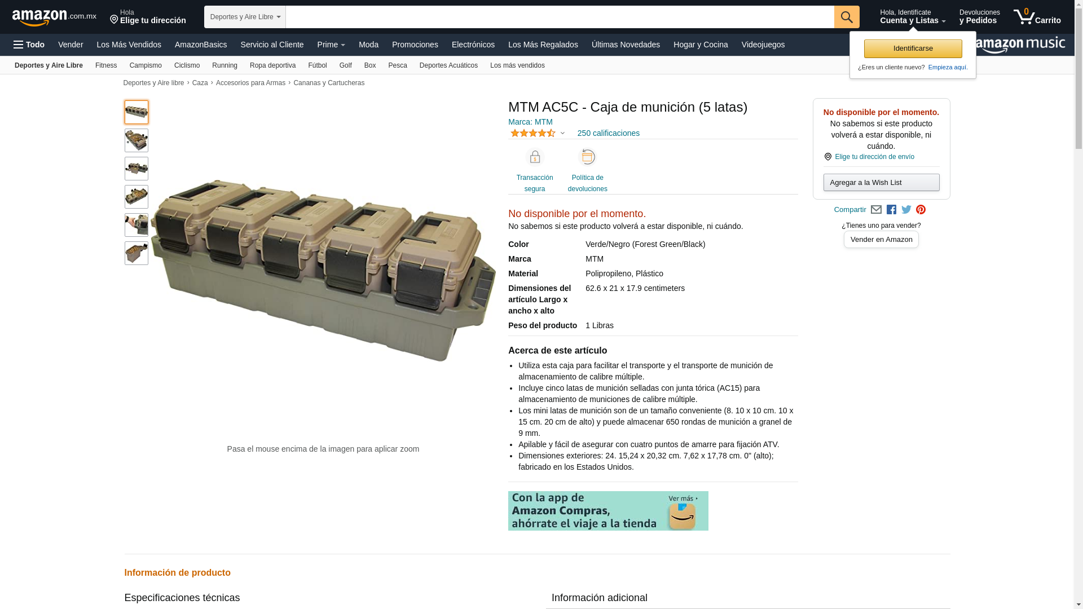
Task: Click the search magnifier button
Action: [847, 17]
